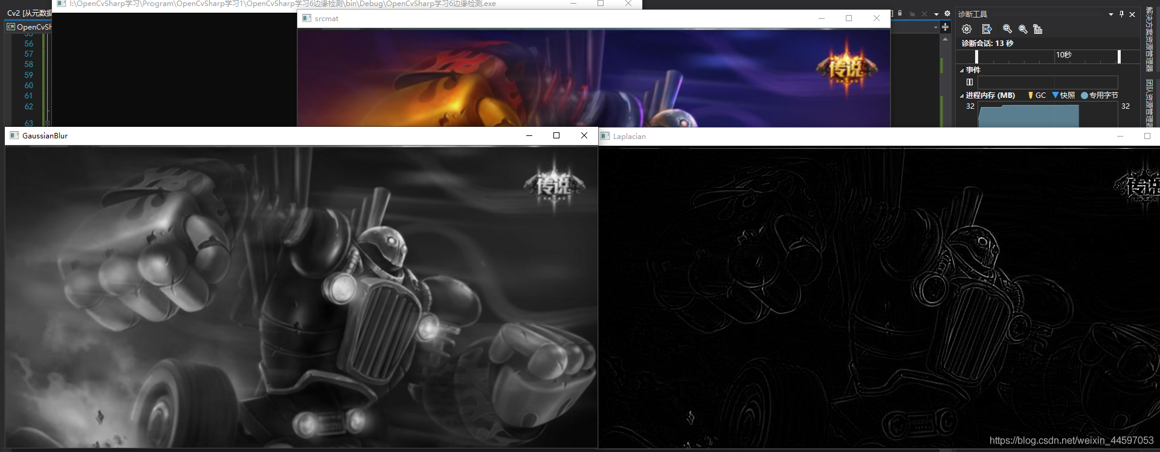The image size is (1160, 452).
Task: Close the GaussianBlur window
Action: [x=584, y=136]
